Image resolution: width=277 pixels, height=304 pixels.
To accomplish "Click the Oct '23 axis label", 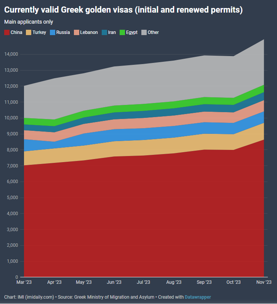I will pyautogui.click(x=234, y=282).
